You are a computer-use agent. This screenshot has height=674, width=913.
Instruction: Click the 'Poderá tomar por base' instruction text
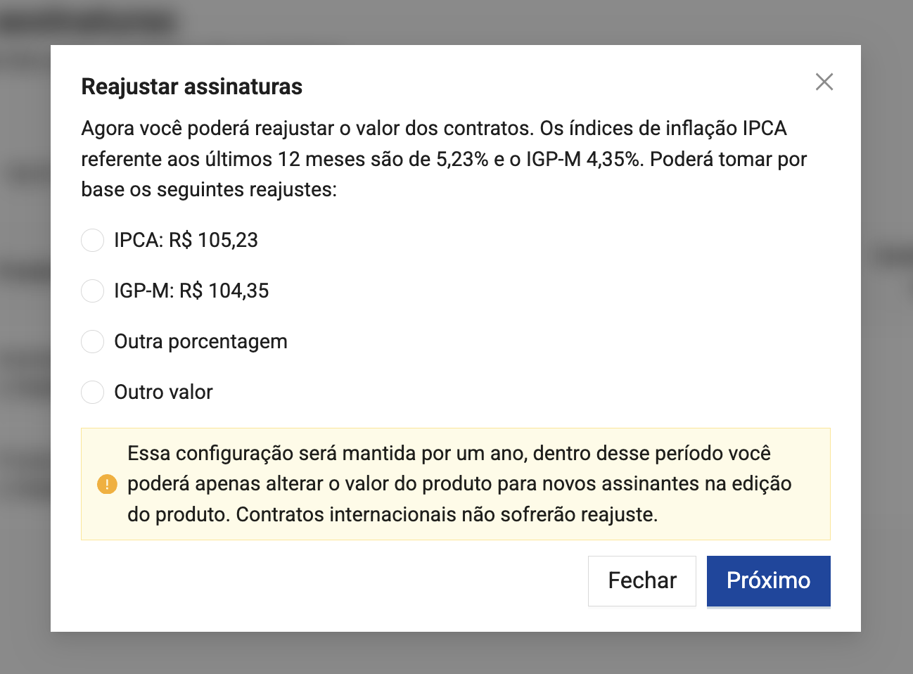pyautogui.click(x=727, y=160)
